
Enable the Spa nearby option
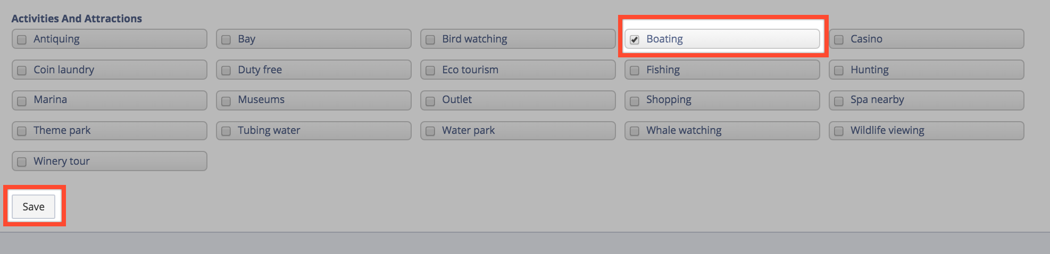point(838,100)
